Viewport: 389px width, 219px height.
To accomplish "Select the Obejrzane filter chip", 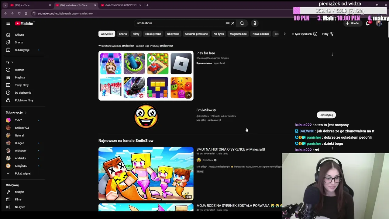I will pyautogui.click(x=173, y=34).
